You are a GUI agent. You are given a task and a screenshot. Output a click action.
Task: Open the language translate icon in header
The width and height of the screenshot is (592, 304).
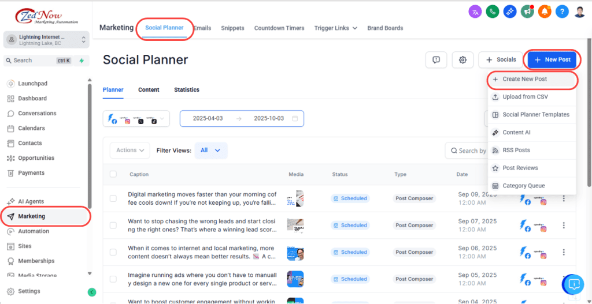(475, 12)
